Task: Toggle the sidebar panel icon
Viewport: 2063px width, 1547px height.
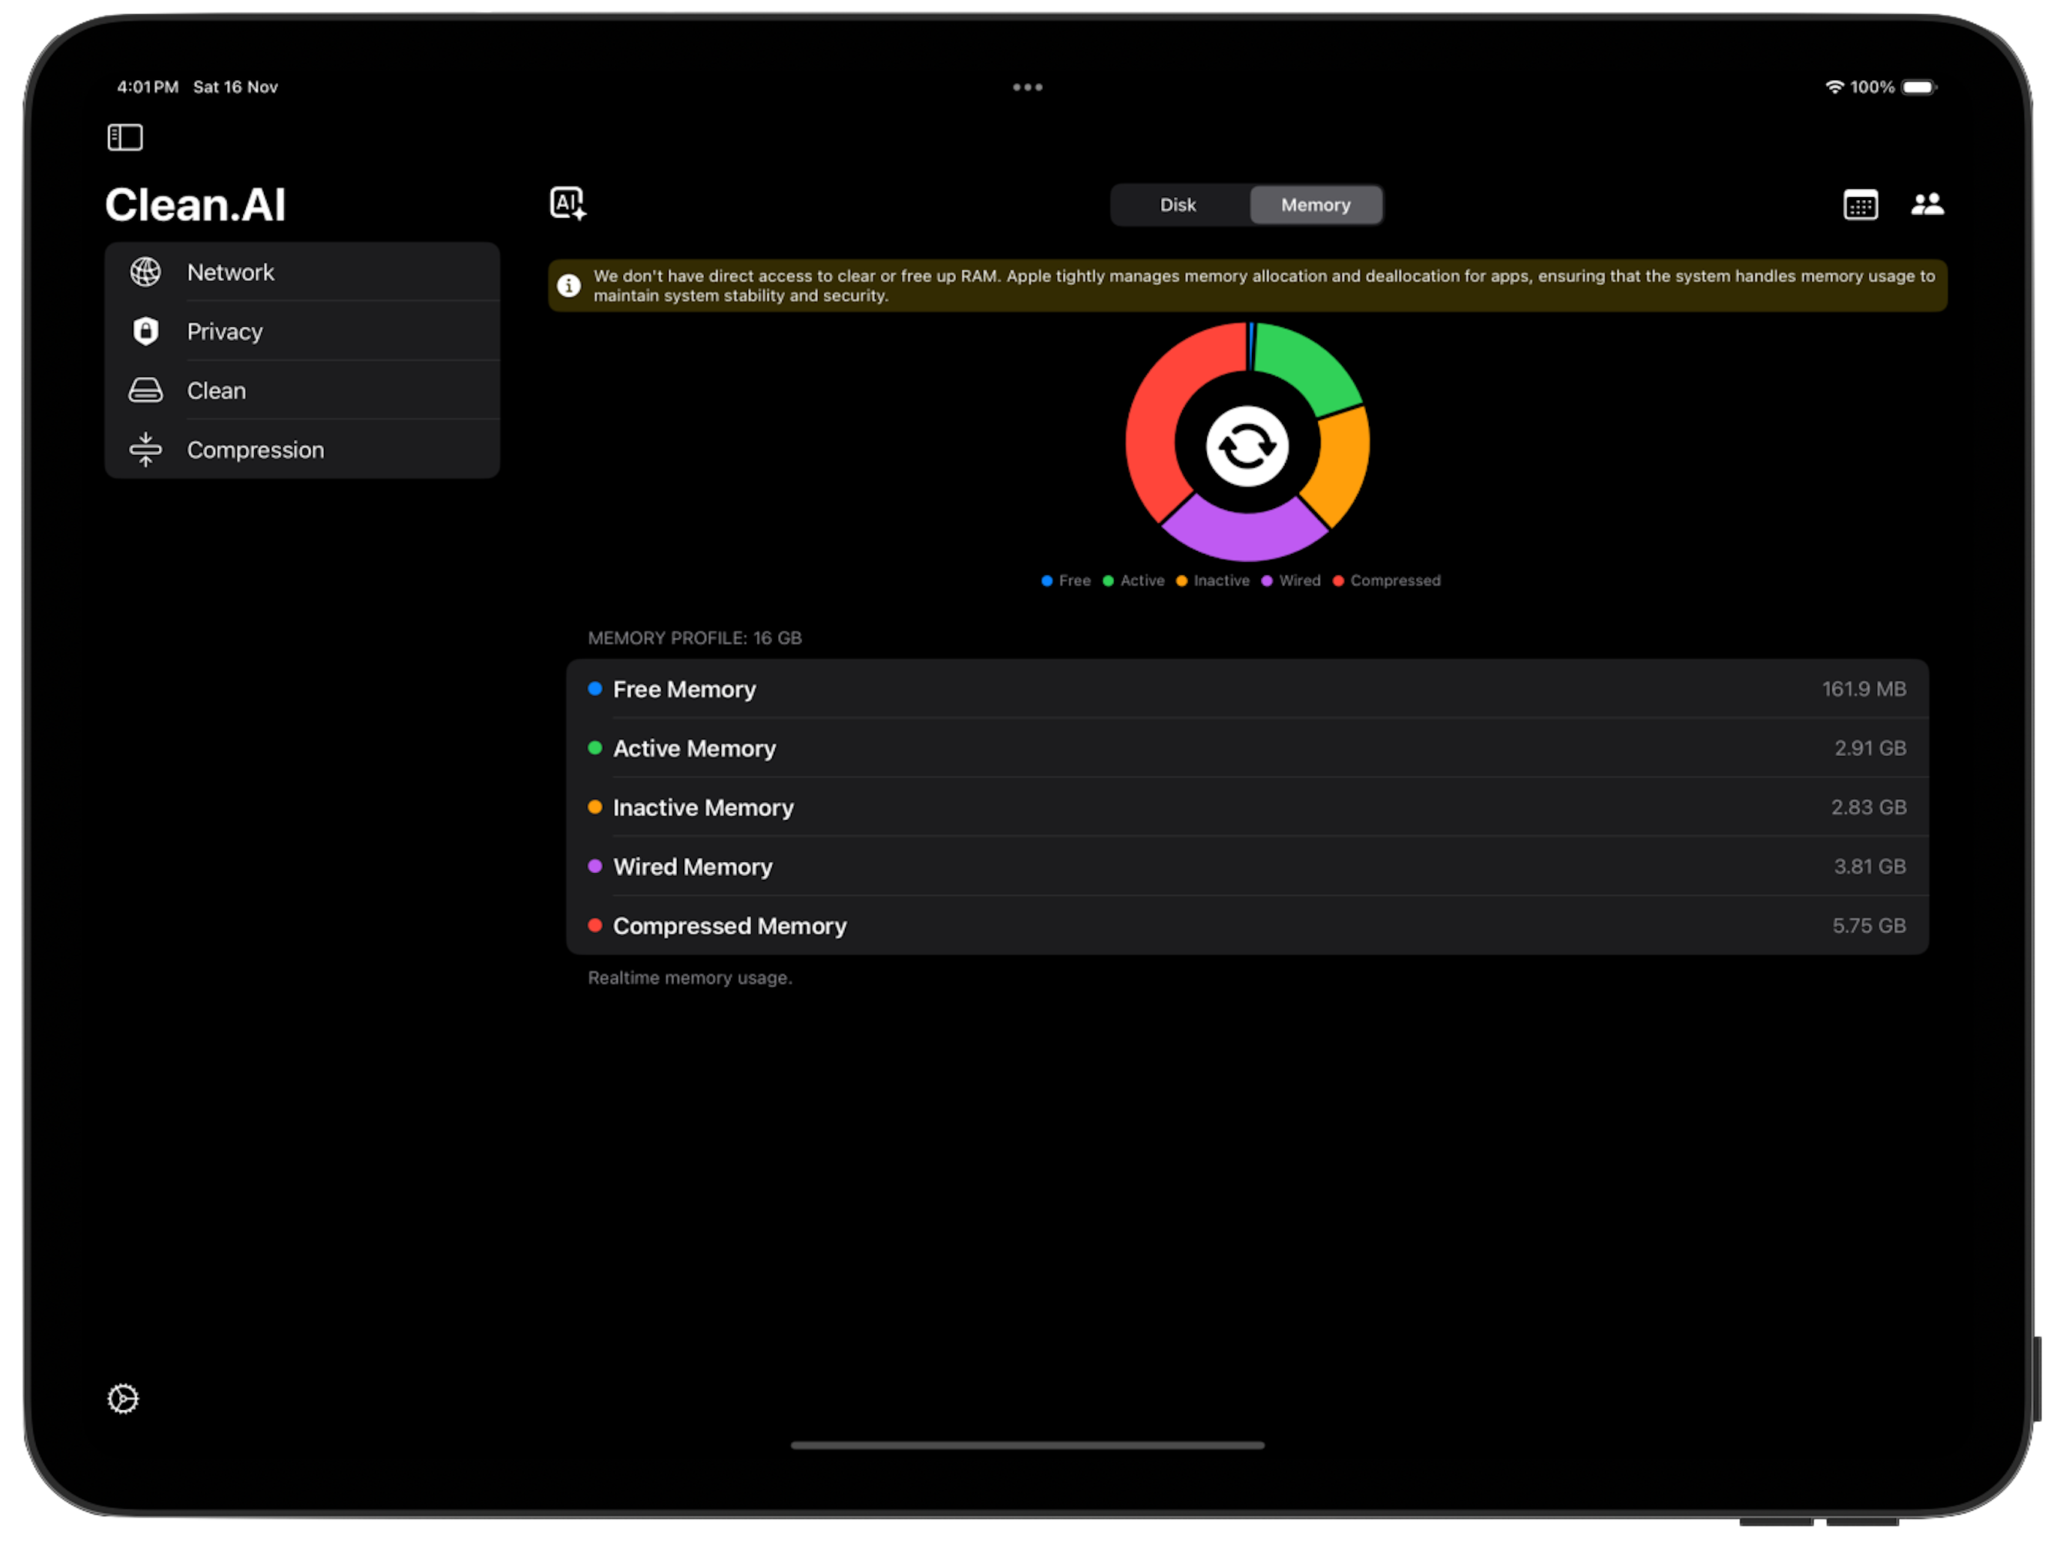Action: pos(125,138)
